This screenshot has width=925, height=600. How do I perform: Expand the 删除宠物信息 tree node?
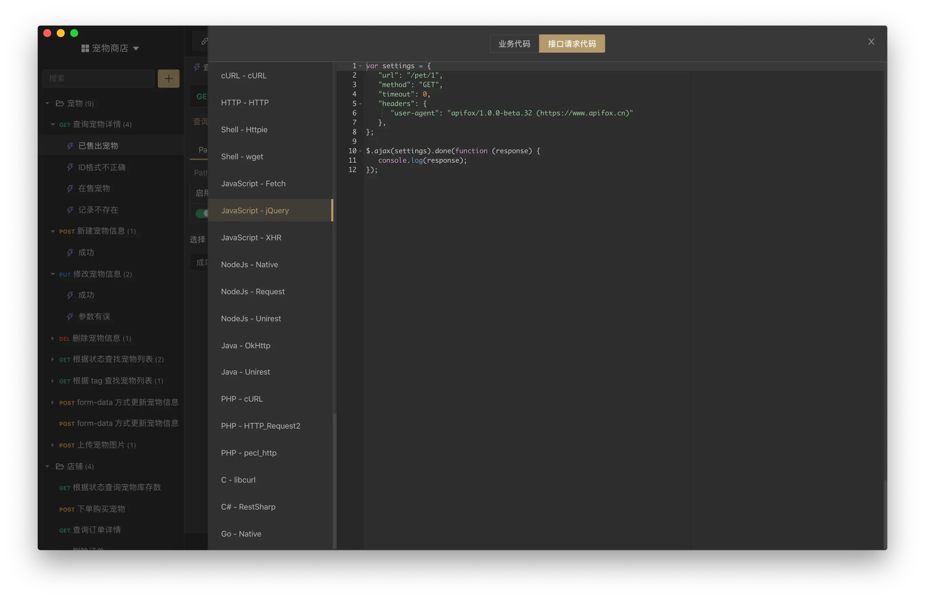(53, 338)
